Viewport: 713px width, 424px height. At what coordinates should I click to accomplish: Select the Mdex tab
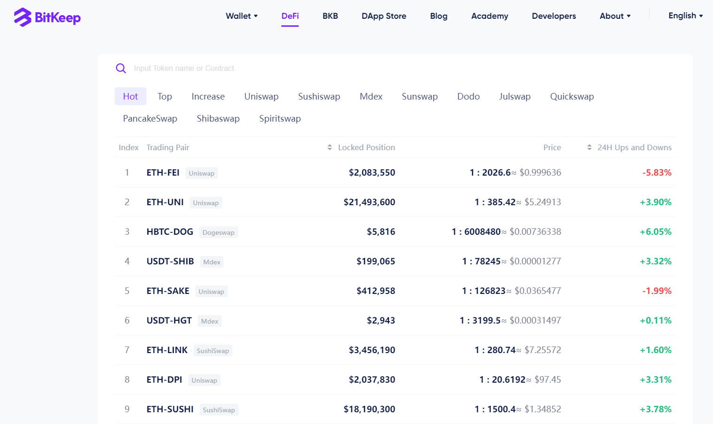(x=371, y=96)
